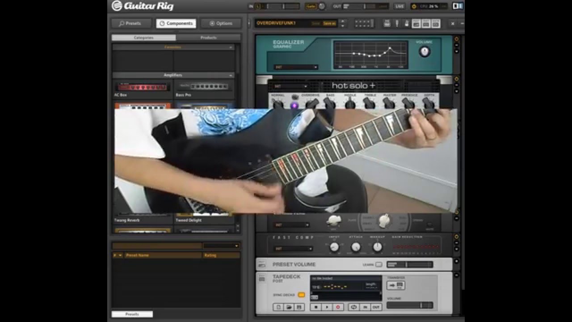
Task: Open file folder icon in Tapedeck
Action: tap(289, 307)
